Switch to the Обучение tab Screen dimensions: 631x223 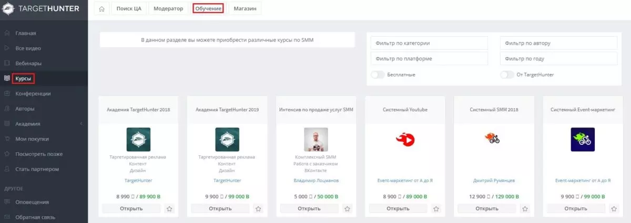coord(208,9)
